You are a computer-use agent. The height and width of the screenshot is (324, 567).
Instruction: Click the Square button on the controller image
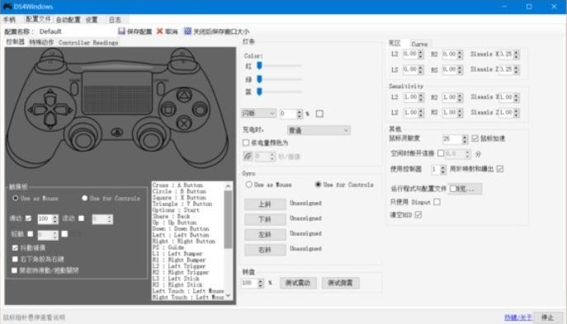coord(168,109)
